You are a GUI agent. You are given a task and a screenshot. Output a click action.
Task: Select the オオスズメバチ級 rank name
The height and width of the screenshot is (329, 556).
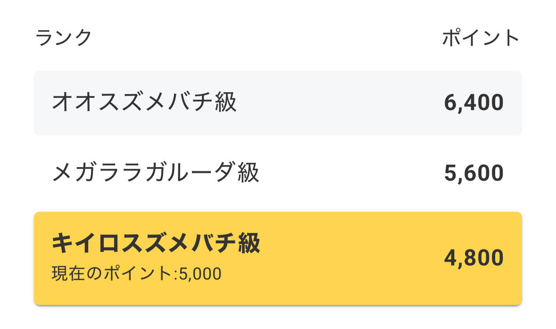[144, 103]
